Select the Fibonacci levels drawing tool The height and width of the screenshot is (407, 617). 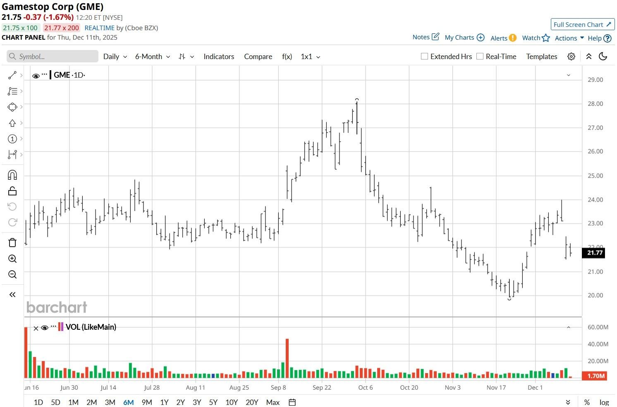12,91
